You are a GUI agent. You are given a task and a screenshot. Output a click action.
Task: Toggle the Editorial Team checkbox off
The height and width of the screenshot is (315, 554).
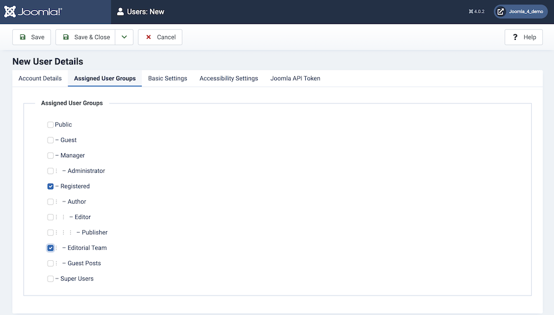50,248
